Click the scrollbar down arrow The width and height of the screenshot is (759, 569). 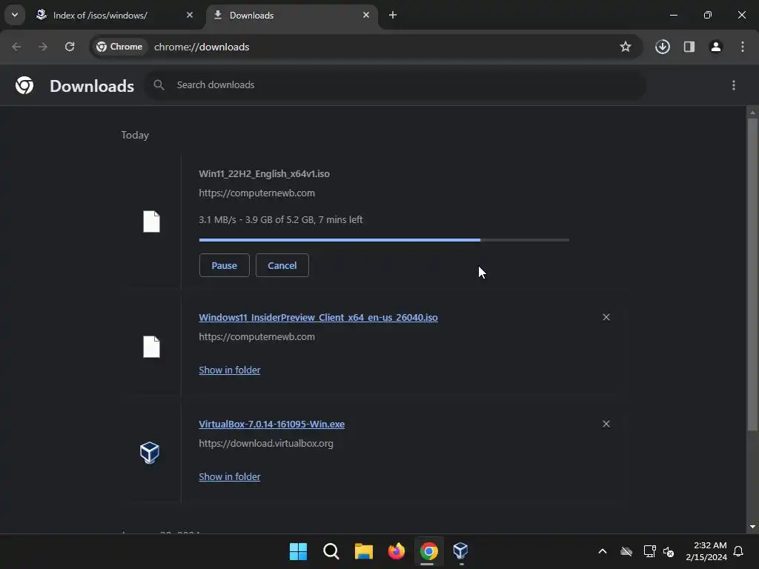752,527
